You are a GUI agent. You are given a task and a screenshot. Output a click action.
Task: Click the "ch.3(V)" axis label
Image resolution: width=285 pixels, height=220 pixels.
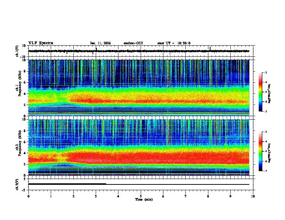coord(17,184)
